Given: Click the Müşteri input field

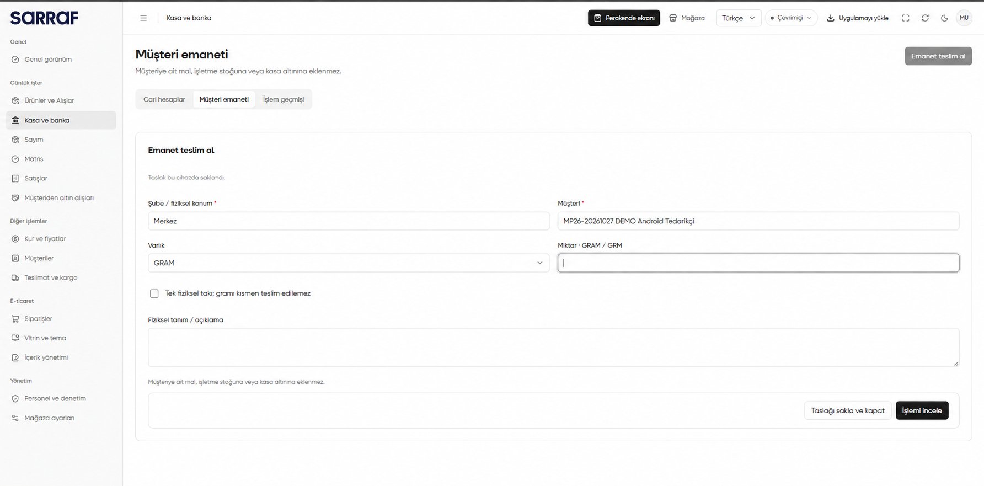Looking at the screenshot, I should click(x=758, y=221).
